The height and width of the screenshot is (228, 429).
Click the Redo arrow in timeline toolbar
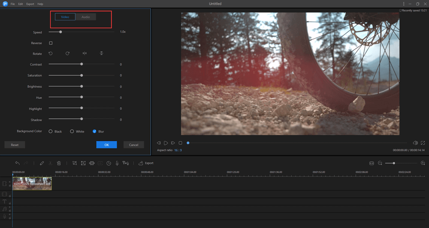pyautogui.click(x=26, y=163)
